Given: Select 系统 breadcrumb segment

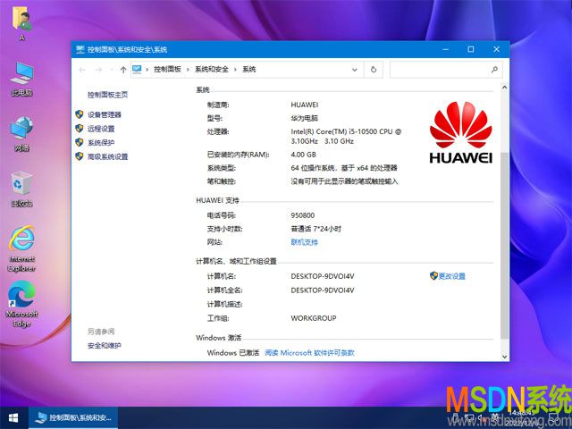Looking at the screenshot, I should point(249,70).
